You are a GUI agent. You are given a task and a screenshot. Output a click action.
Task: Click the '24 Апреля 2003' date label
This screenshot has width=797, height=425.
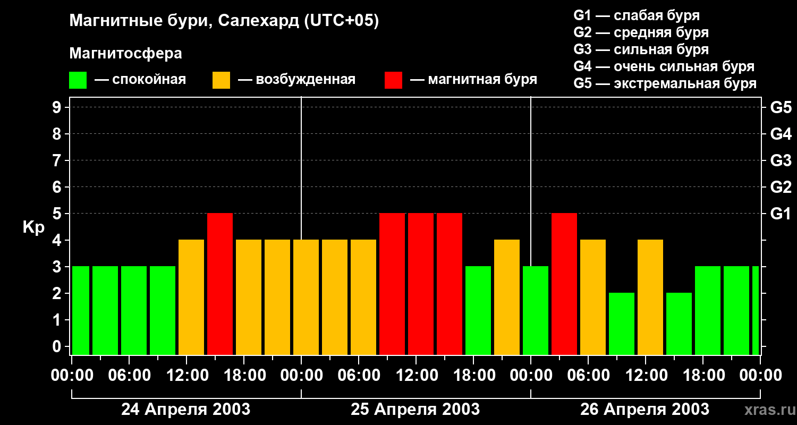pyautogui.click(x=186, y=409)
